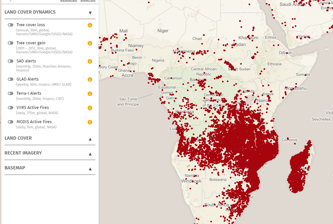The height and width of the screenshot is (224, 333).
Task: Switch on Terra-I Alerts layer
Action: [x=10, y=93]
